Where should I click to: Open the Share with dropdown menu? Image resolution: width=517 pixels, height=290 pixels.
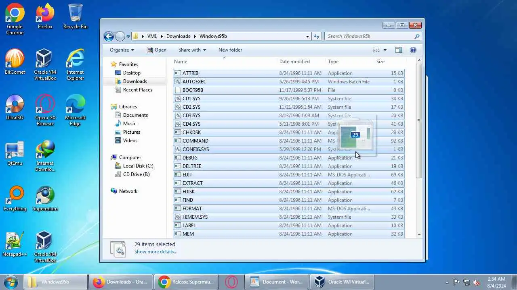pos(192,50)
